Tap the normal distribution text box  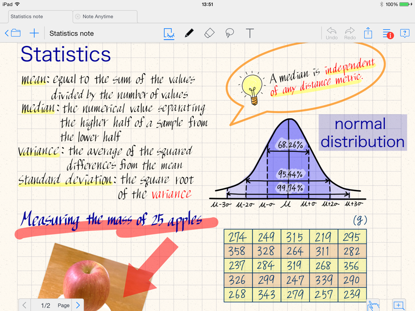tap(363, 133)
